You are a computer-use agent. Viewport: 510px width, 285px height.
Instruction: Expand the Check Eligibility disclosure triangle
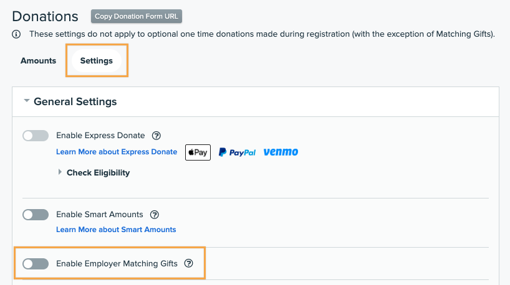(60, 172)
